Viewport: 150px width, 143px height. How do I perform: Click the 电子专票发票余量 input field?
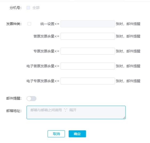click(87, 81)
